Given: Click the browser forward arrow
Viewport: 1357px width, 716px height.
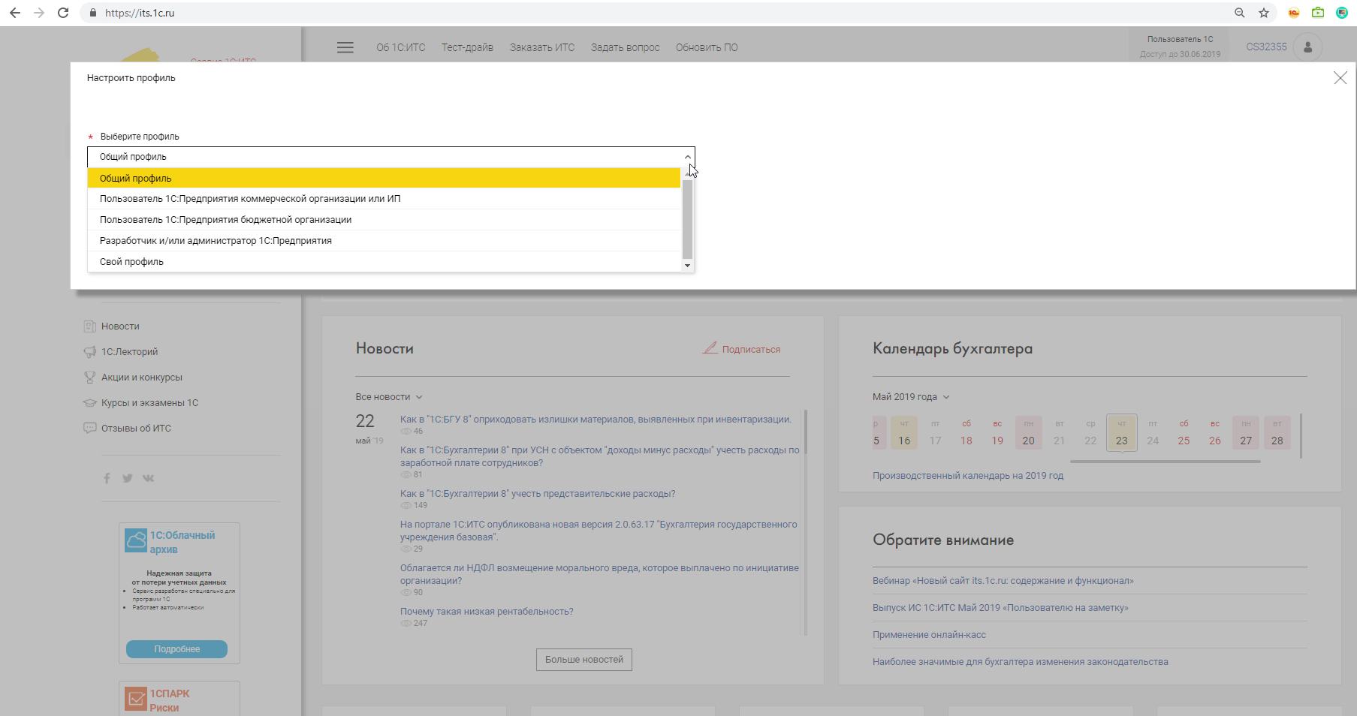Looking at the screenshot, I should coord(39,13).
